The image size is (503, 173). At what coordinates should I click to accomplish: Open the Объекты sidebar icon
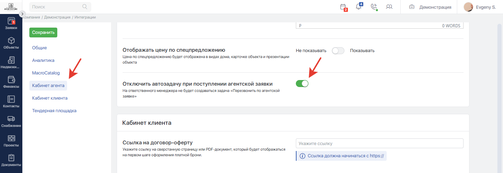tap(11, 43)
